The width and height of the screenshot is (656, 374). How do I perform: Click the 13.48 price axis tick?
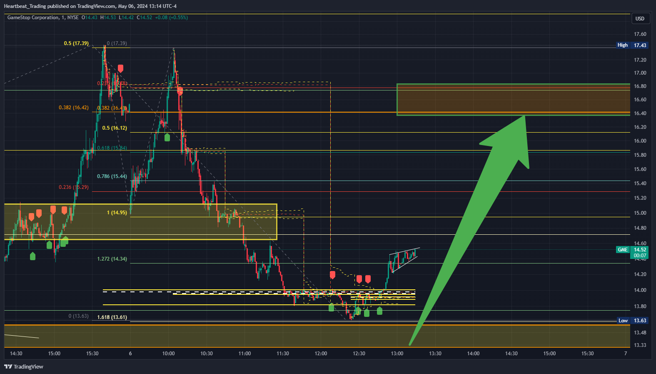[x=640, y=333]
